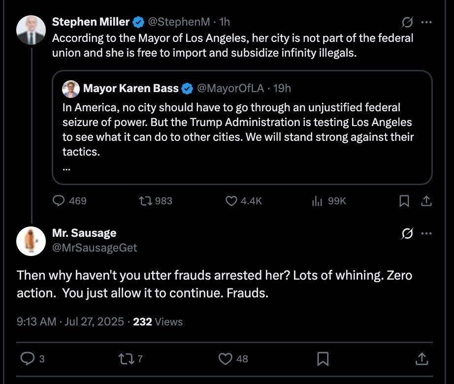Click Grok icon on Mr. Sausage's post
Image resolution: width=454 pixels, height=384 pixels.
tap(407, 234)
